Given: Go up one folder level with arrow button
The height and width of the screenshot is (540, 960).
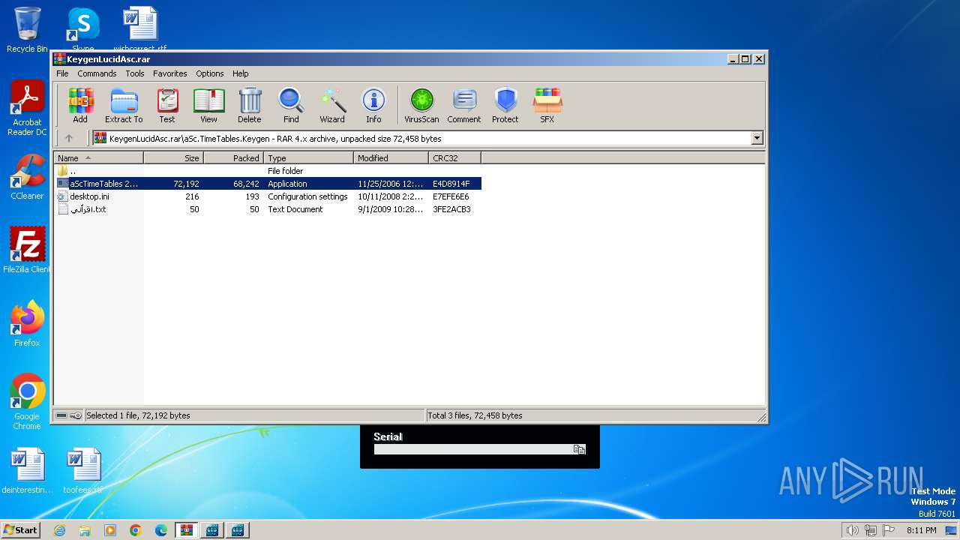Looking at the screenshot, I should (69, 138).
